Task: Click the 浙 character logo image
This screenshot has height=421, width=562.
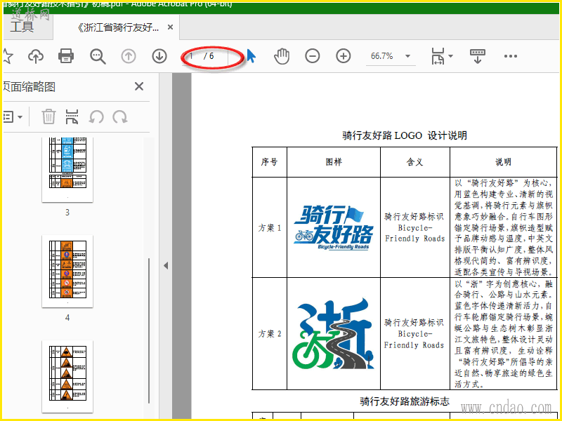Action: (334, 334)
